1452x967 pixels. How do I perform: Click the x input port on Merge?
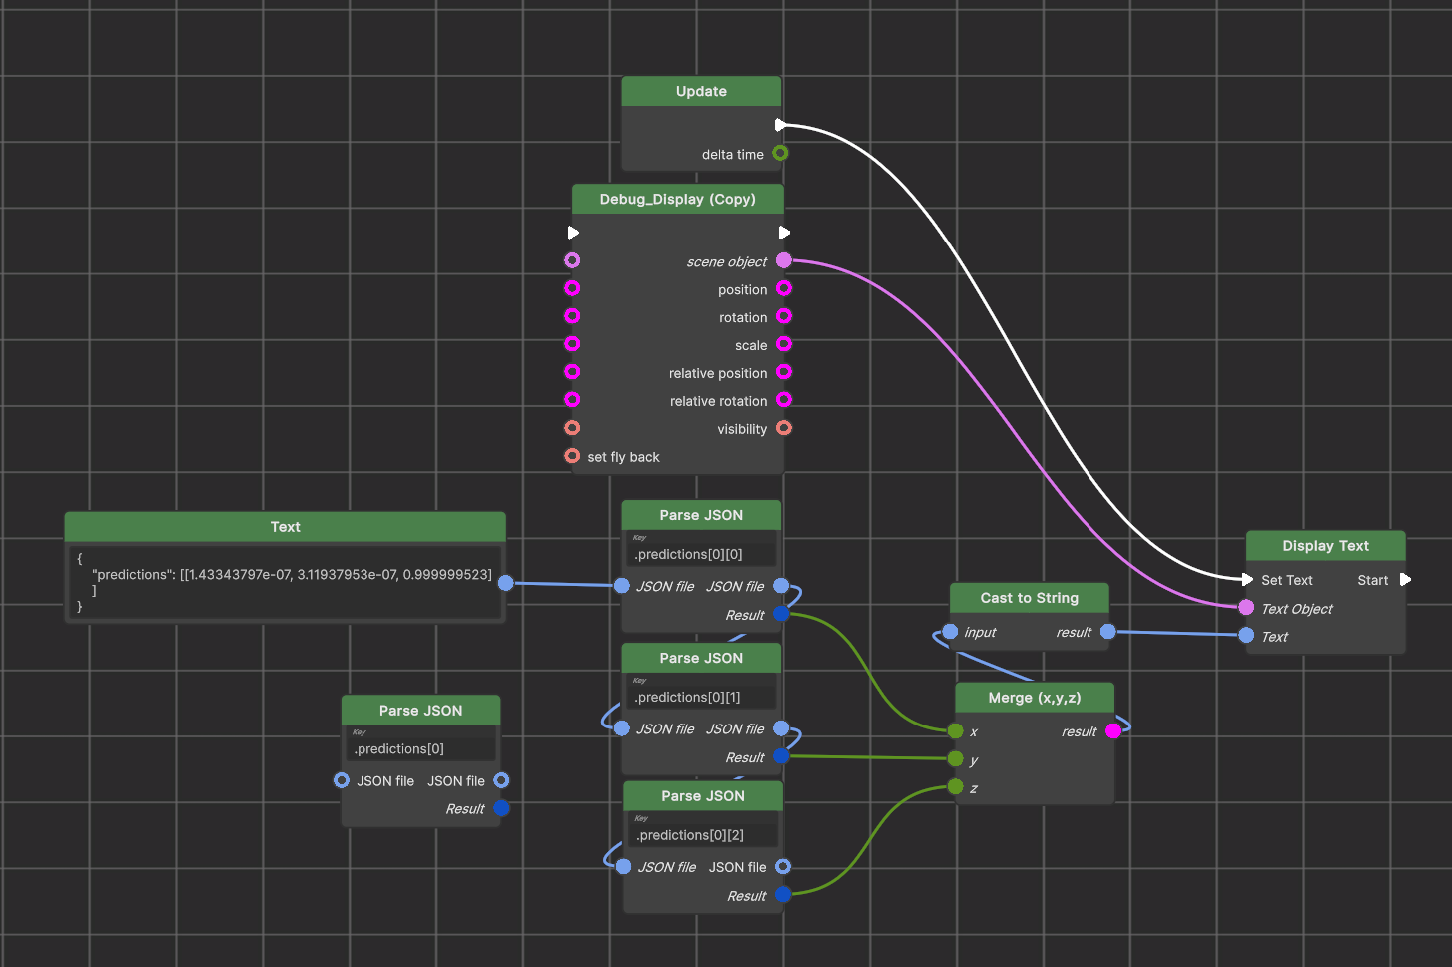(x=956, y=731)
